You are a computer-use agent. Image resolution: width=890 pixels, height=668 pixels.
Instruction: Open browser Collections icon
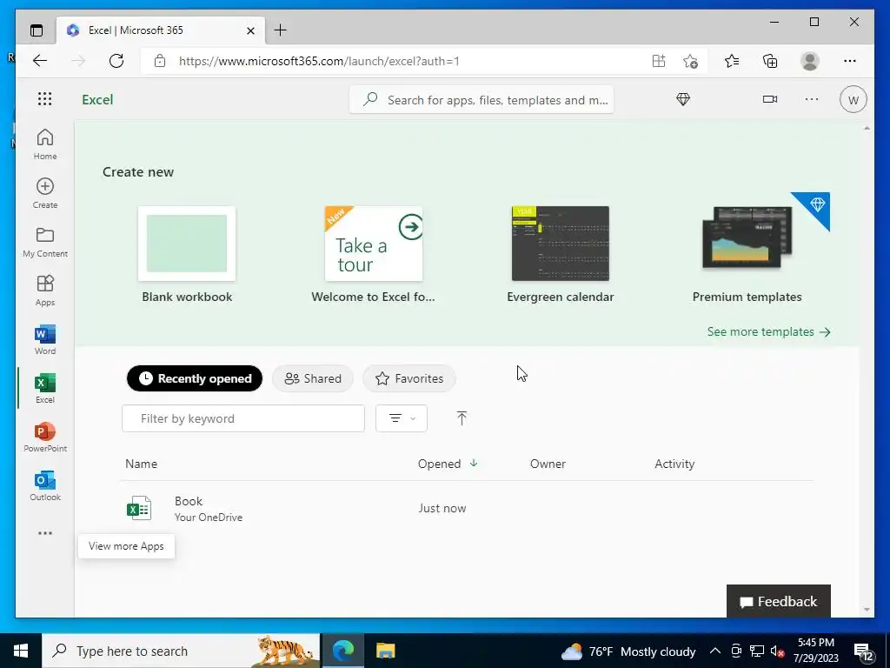pyautogui.click(x=770, y=61)
